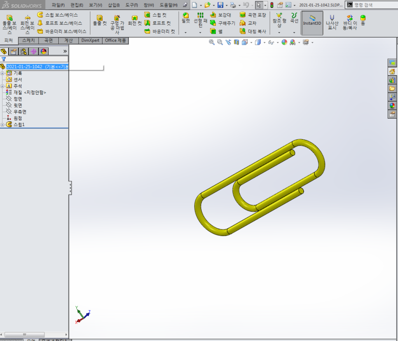Switch to the Office 제품 tab
The width and height of the screenshot is (398, 341).
[x=115, y=41]
